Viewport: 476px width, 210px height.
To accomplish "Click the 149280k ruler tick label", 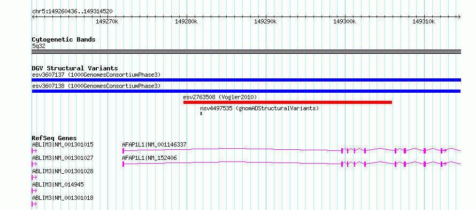I will [186, 21].
